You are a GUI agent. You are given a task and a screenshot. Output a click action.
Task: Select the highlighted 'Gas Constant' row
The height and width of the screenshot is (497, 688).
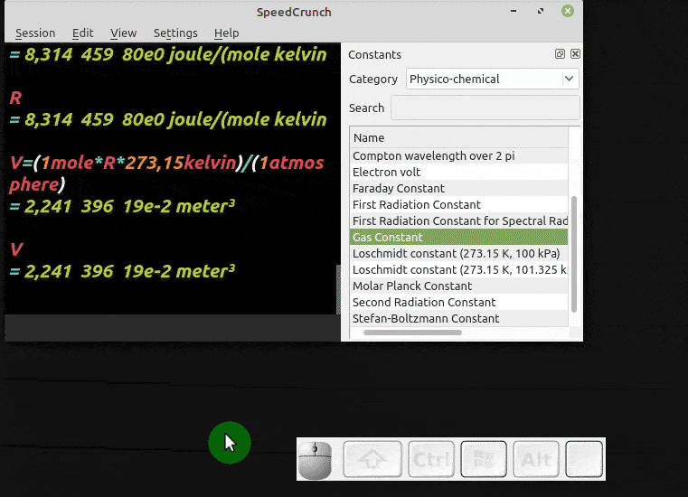click(x=459, y=238)
